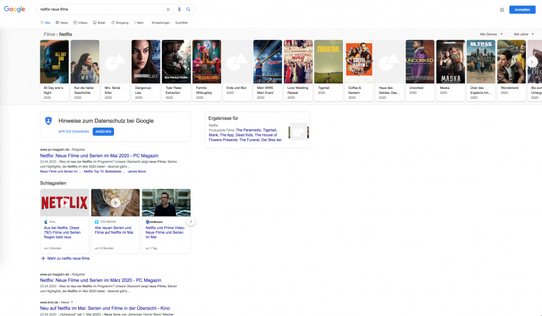Open the All Day and a Night poster
The image size is (542, 316).
click(x=54, y=61)
